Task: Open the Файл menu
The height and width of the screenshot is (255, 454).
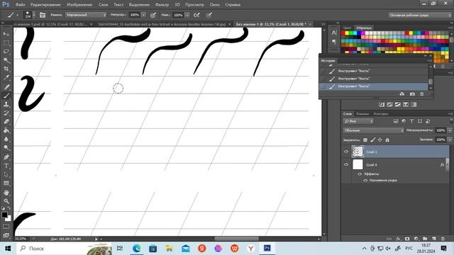Action: pos(20,5)
